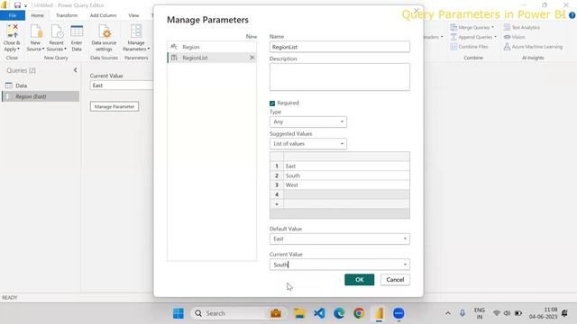This screenshot has height=324, width=577.
Task: Click empty row 4 in values list
Action: pyautogui.click(x=346, y=194)
